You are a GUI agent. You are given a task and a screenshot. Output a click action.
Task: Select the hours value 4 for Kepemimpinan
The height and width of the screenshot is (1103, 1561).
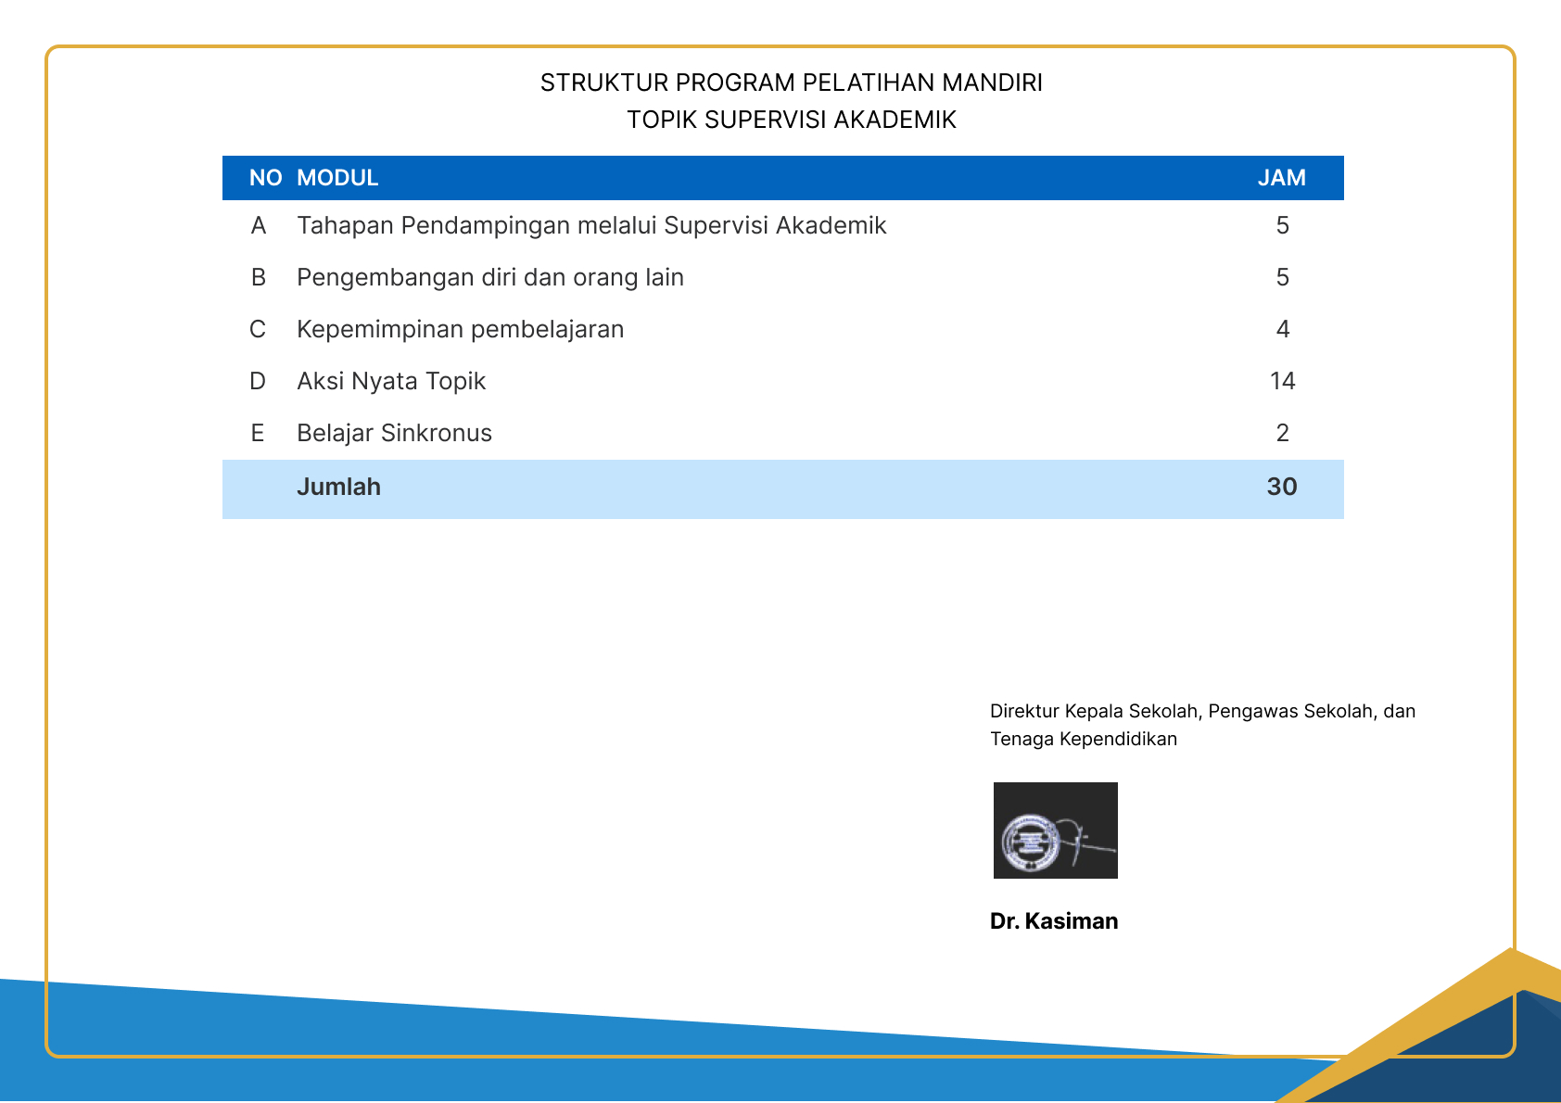click(1282, 330)
